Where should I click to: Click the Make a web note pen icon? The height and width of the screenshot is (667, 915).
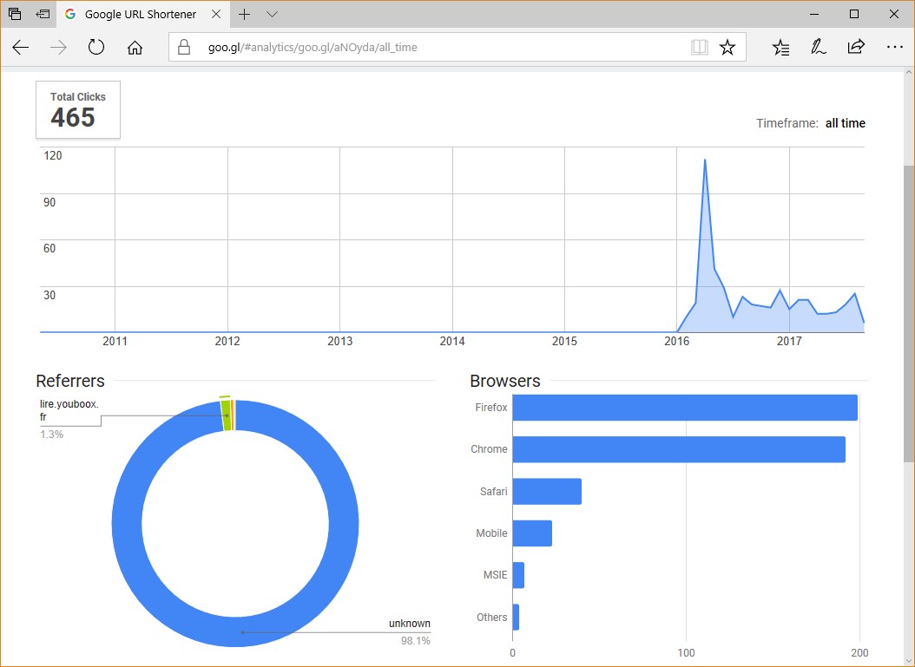coord(818,48)
